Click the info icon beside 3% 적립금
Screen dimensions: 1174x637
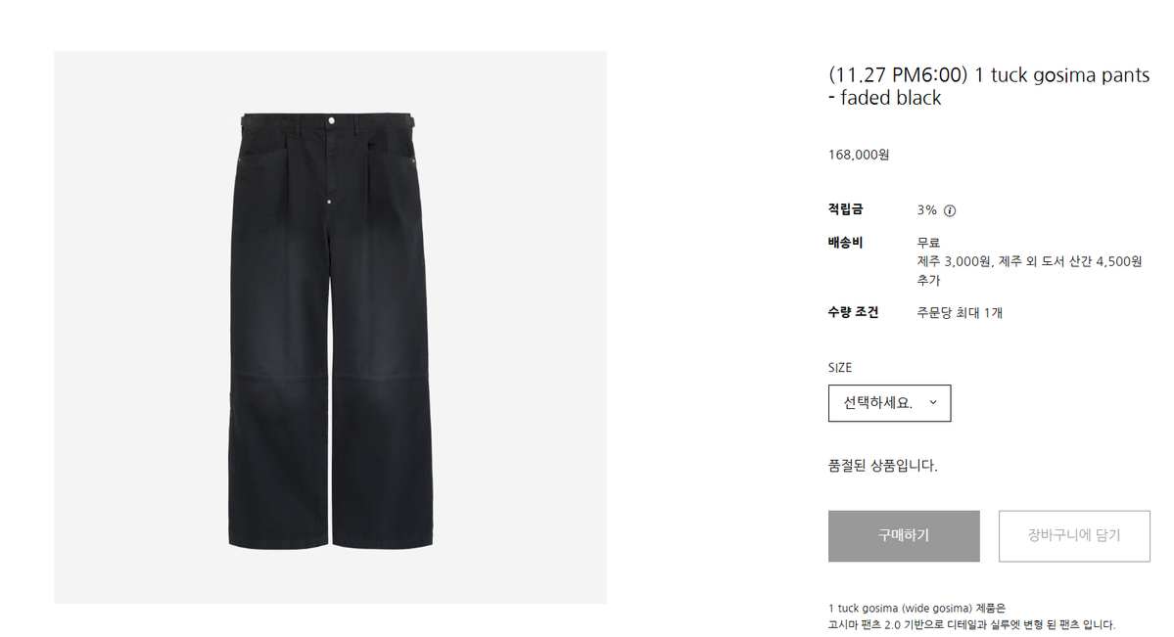pos(950,211)
